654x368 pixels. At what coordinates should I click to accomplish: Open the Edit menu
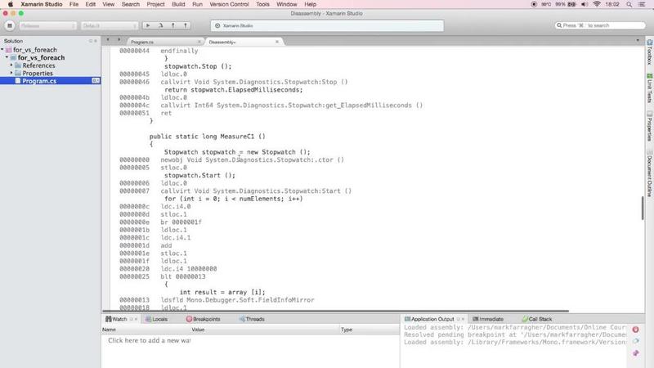click(91, 4)
